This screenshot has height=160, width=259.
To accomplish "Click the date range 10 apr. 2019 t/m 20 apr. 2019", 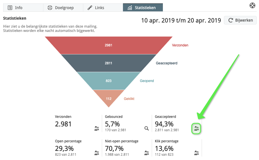I will click(x=181, y=20).
